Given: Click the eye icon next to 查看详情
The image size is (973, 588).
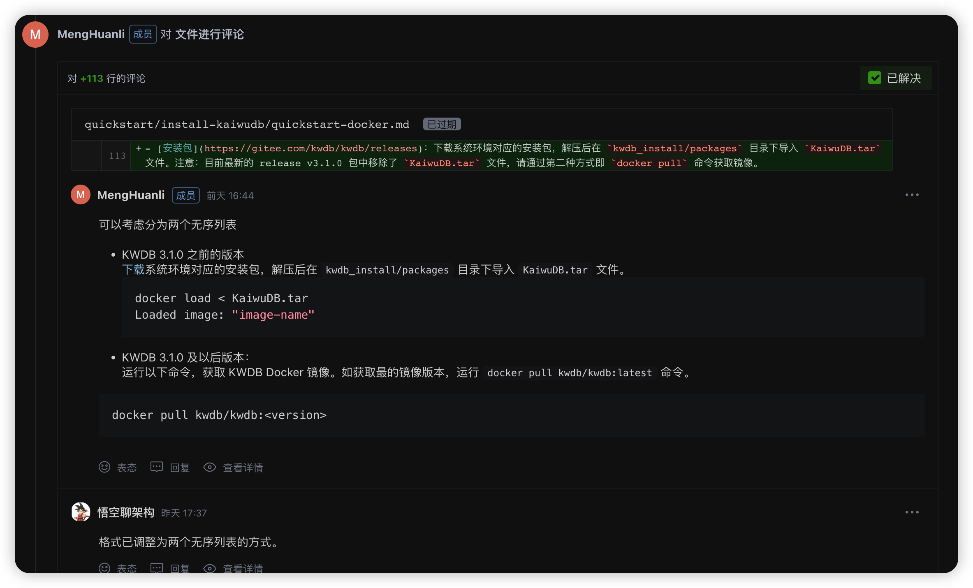Looking at the screenshot, I should coord(210,467).
